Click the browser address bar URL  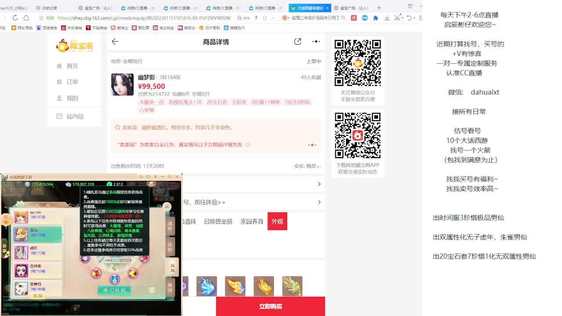pyautogui.click(x=144, y=18)
